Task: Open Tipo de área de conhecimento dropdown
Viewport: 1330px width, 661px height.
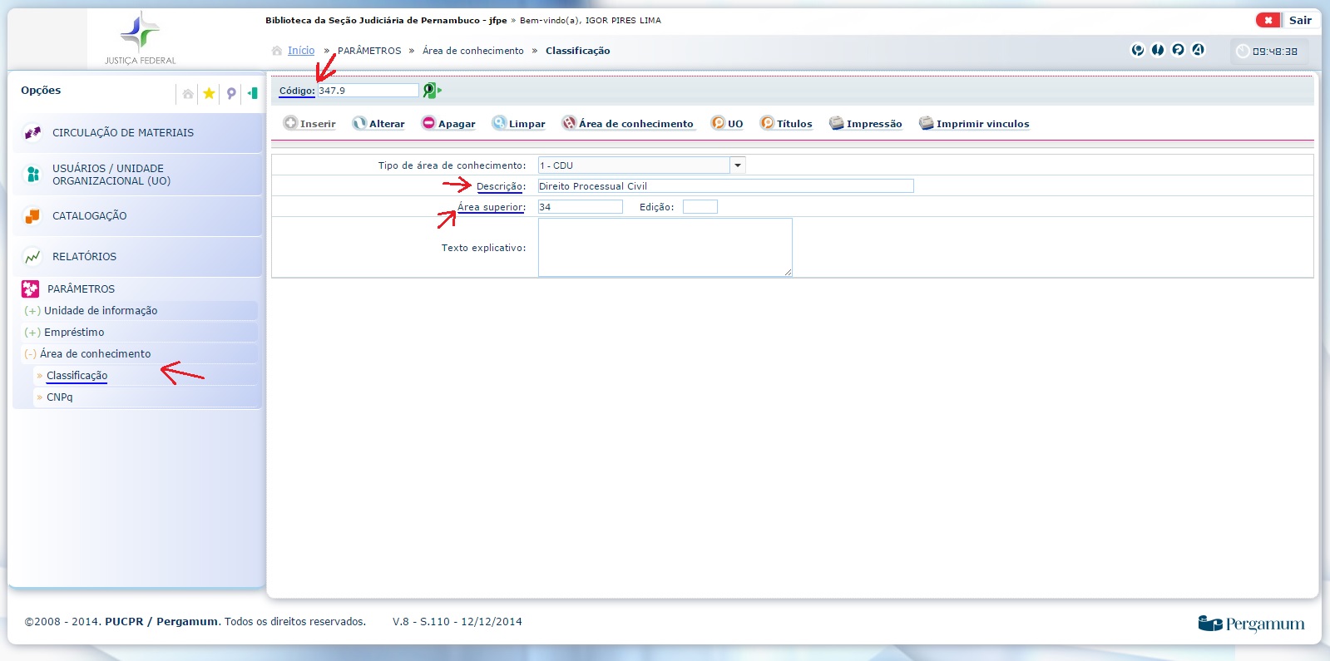Action: tap(737, 165)
